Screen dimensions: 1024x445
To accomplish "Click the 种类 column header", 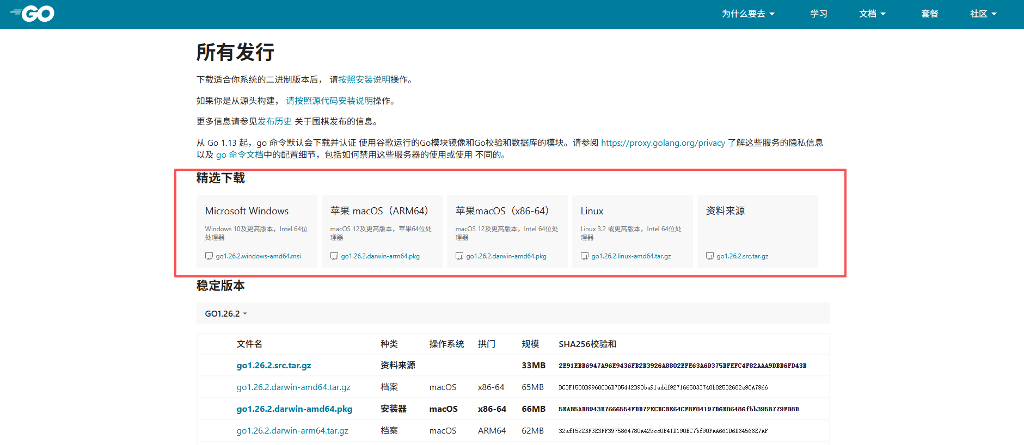I will coord(389,344).
